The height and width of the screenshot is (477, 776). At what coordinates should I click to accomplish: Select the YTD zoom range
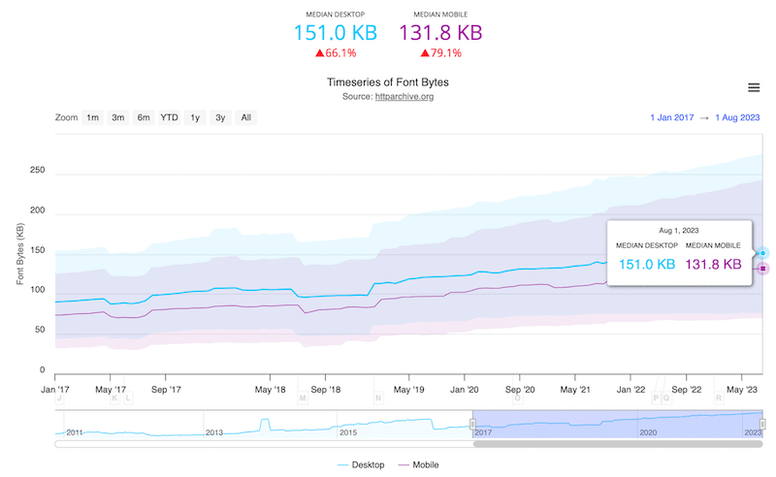click(x=169, y=118)
